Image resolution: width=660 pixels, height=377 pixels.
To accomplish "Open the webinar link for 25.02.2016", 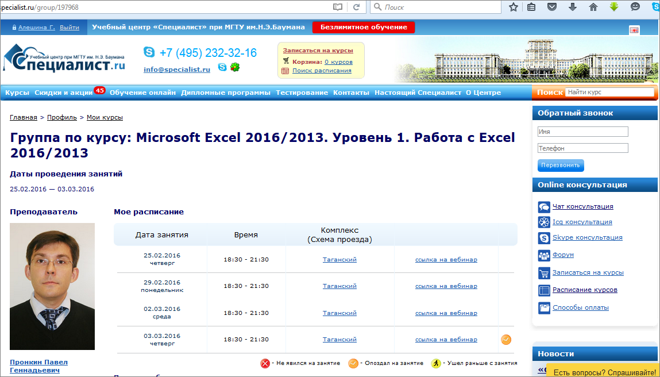I will 446,260.
